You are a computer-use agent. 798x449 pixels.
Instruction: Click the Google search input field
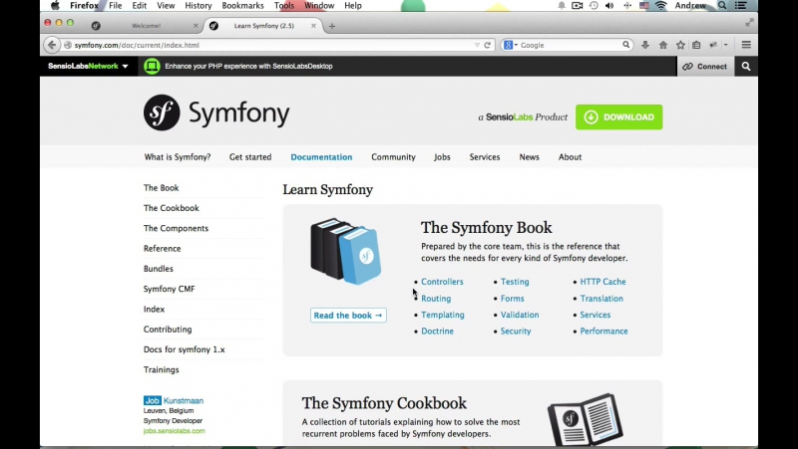570,45
